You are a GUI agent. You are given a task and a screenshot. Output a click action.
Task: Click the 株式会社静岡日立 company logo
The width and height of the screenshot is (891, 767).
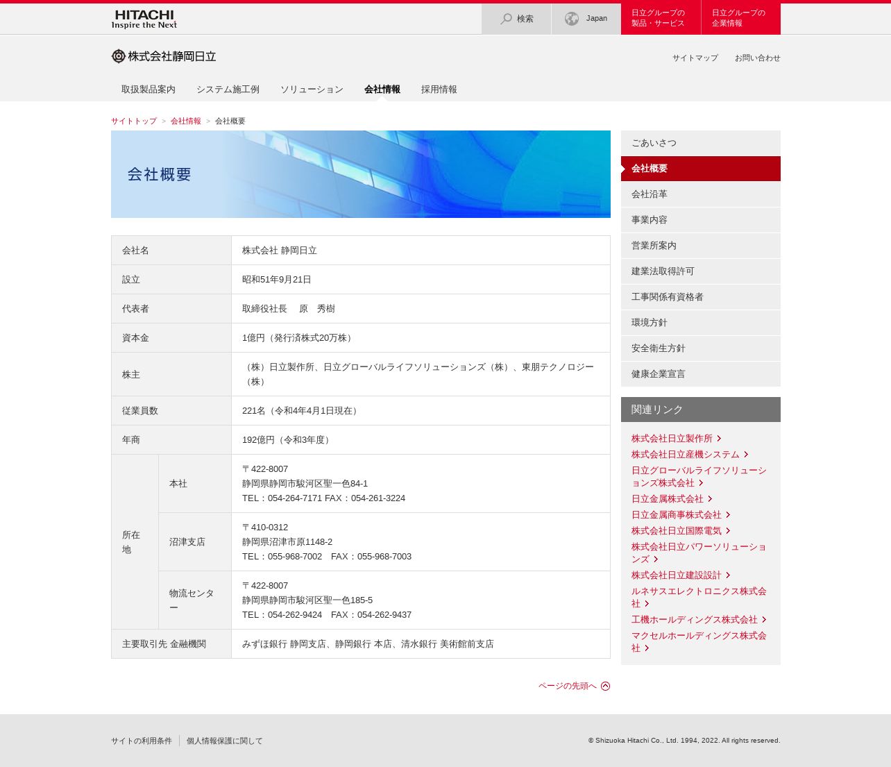[164, 56]
